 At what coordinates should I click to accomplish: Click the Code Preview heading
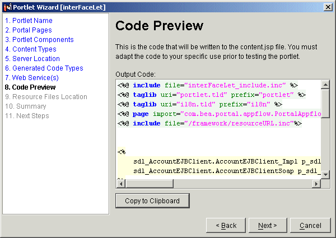(x=159, y=26)
